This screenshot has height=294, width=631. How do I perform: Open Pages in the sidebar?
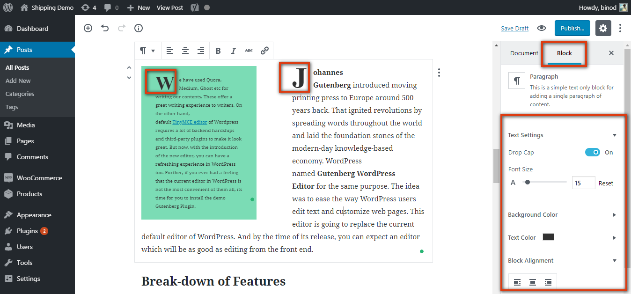(x=37, y=141)
